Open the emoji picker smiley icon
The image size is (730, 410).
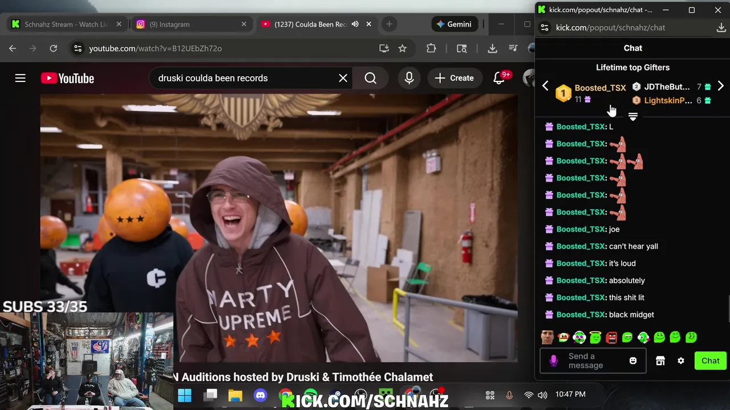(x=633, y=361)
